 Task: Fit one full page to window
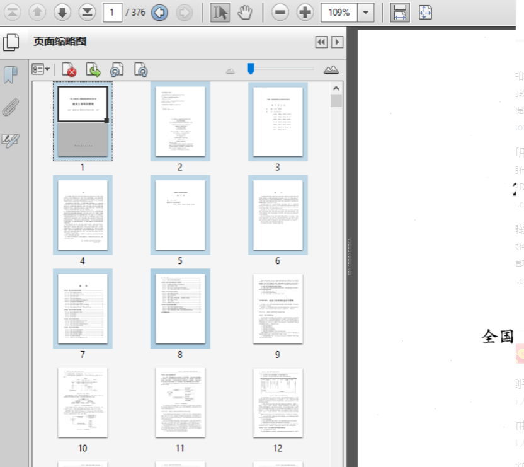(425, 13)
